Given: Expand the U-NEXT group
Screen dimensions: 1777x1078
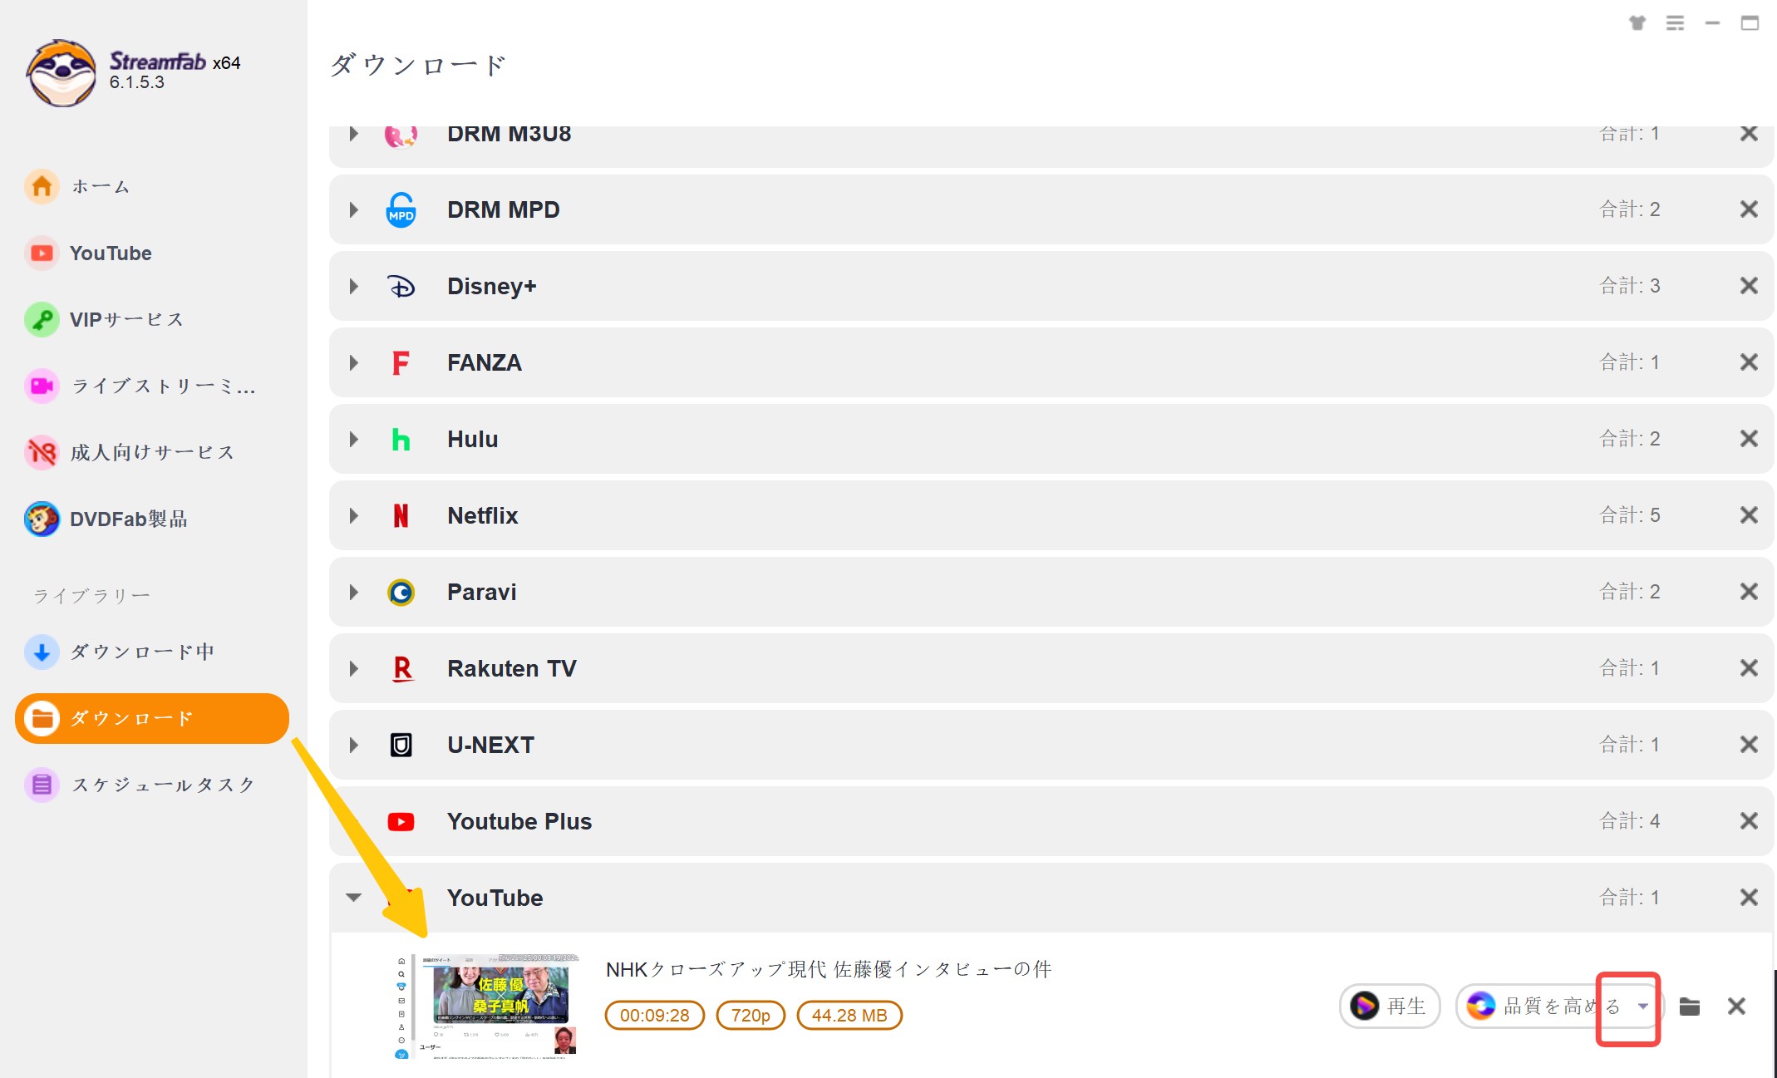Looking at the screenshot, I should [353, 745].
